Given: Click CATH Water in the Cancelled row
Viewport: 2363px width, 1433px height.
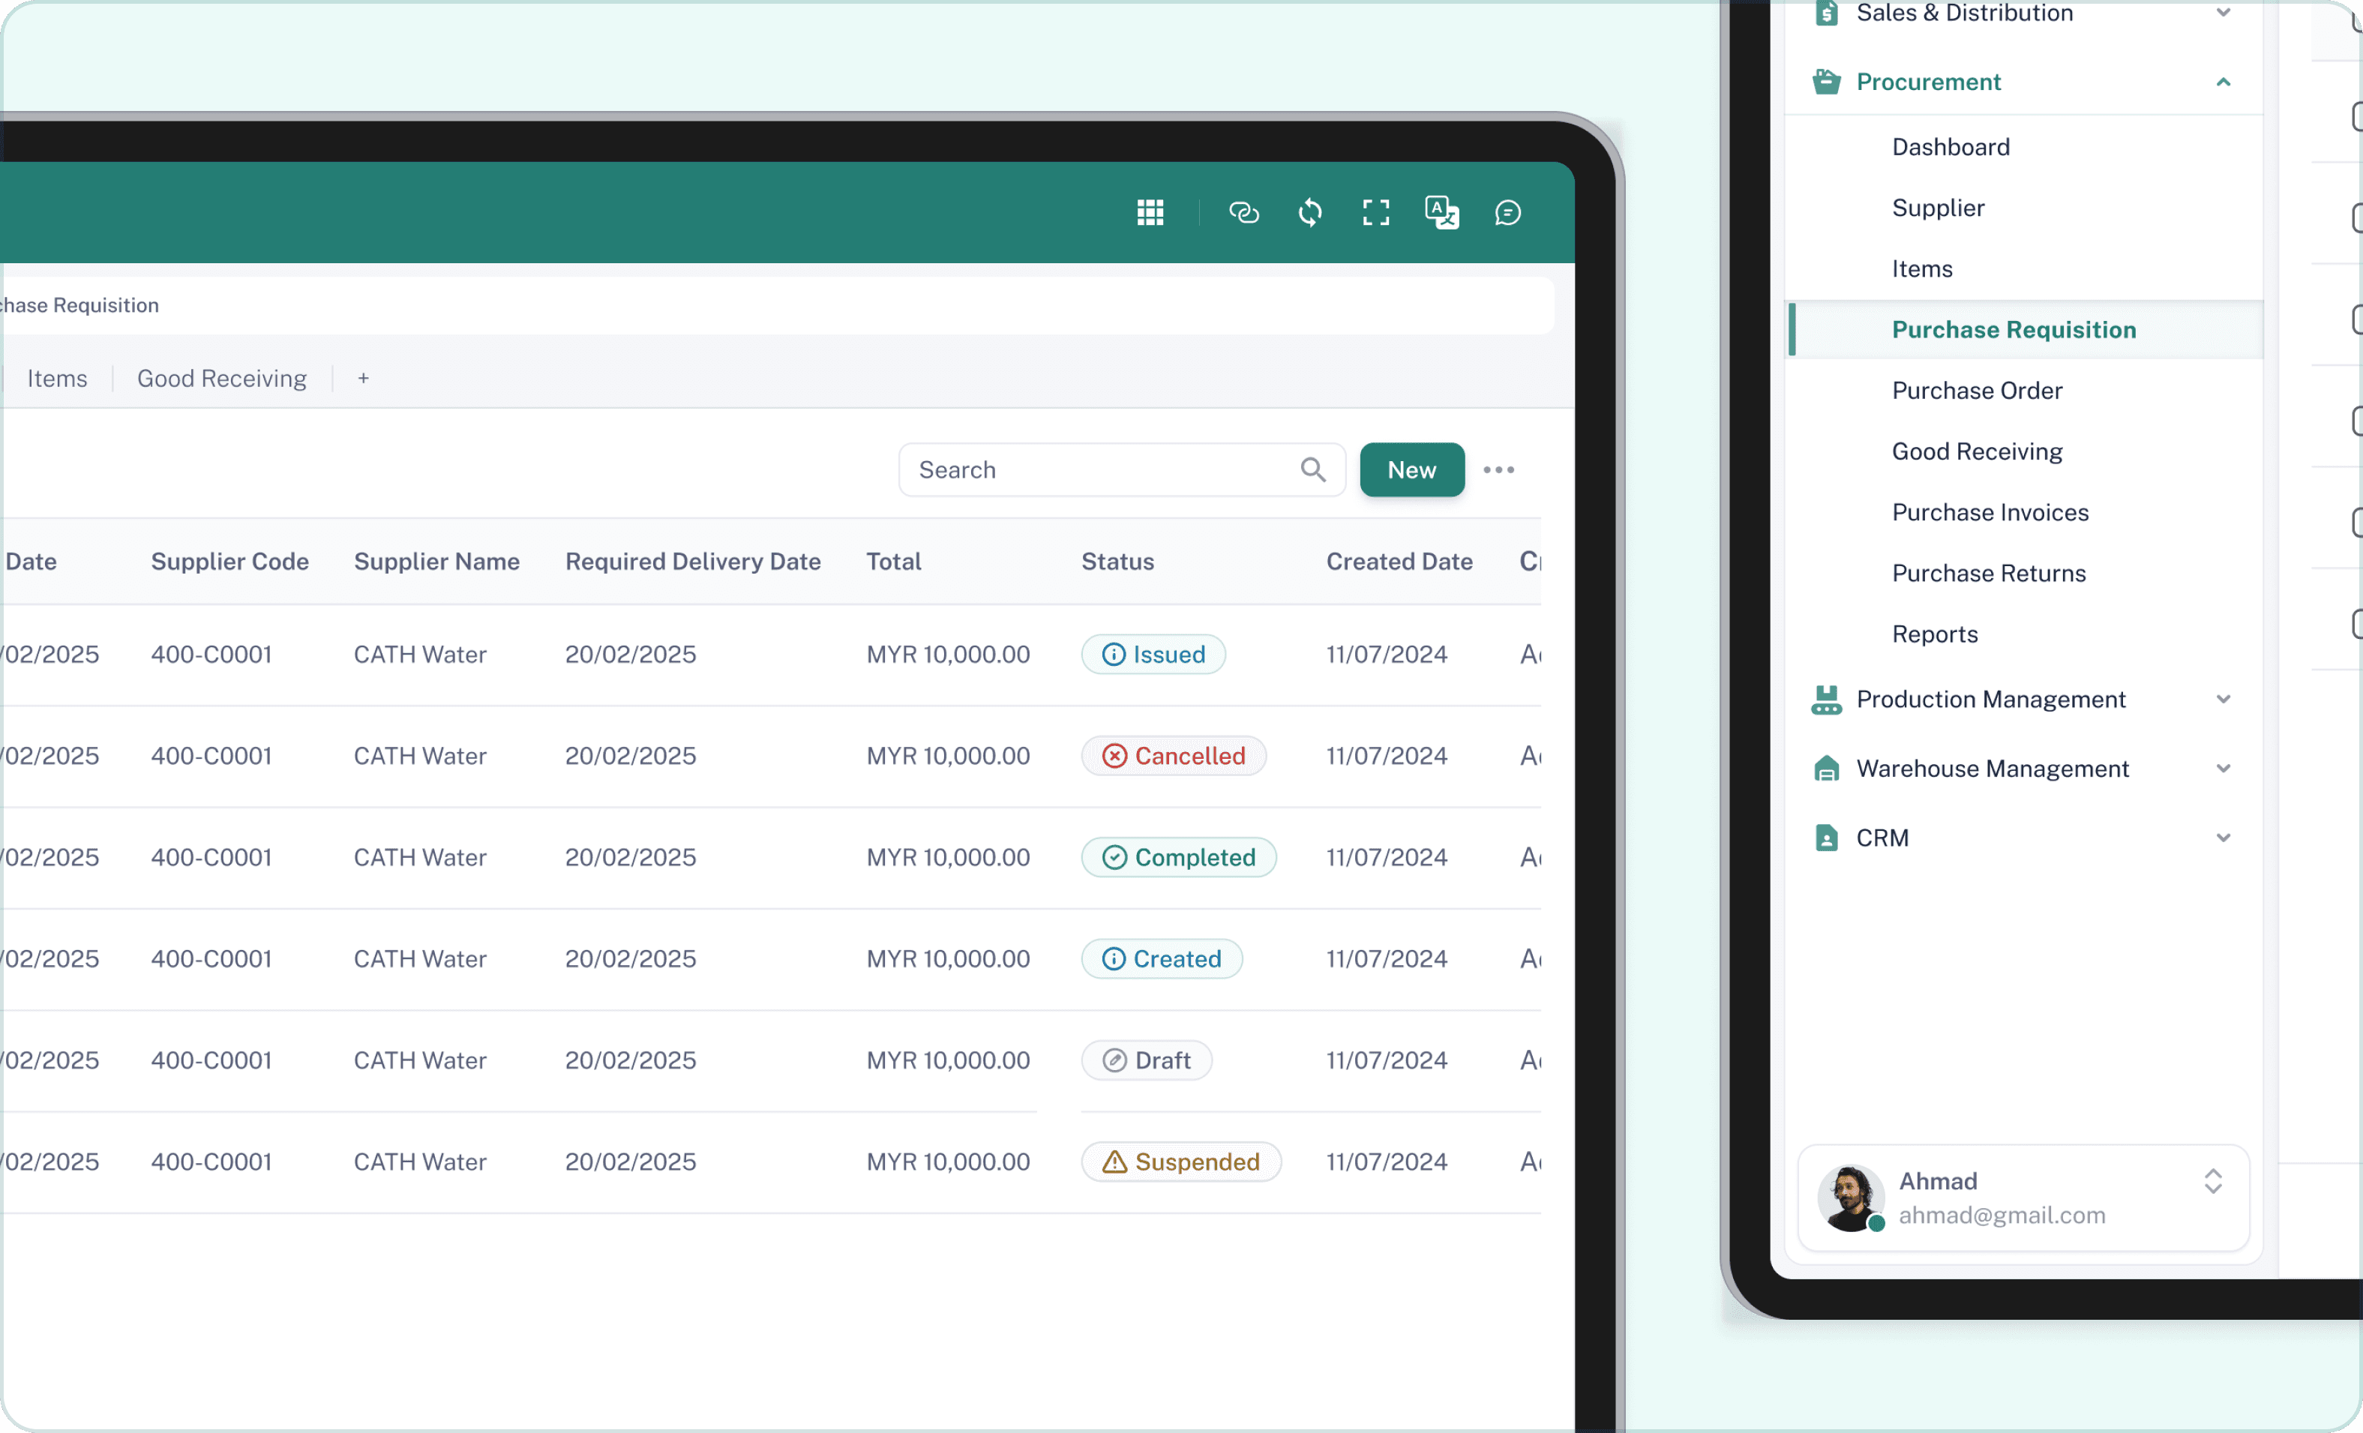Looking at the screenshot, I should point(420,756).
